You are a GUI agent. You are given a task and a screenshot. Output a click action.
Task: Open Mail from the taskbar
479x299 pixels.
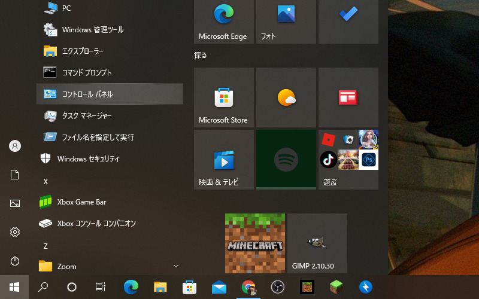click(x=219, y=287)
